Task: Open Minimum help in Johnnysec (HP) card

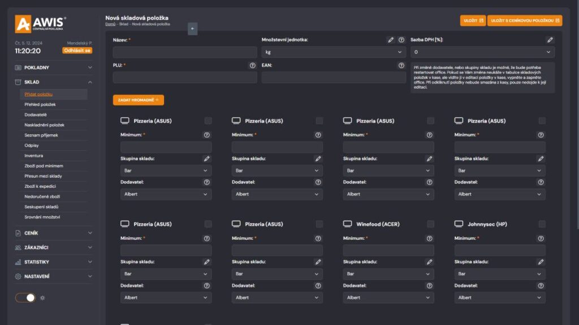Action: click(541, 239)
